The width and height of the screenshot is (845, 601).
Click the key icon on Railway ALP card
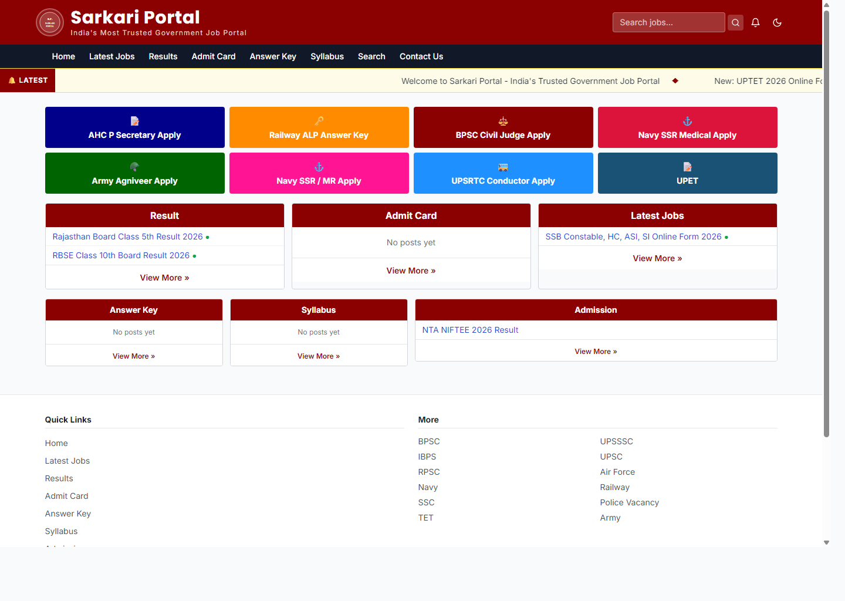319,121
